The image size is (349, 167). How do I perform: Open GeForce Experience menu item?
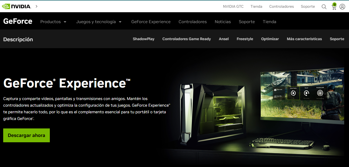pyautogui.click(x=151, y=22)
